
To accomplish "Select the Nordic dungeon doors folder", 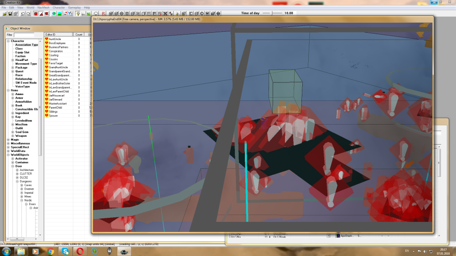I will coord(28,201).
